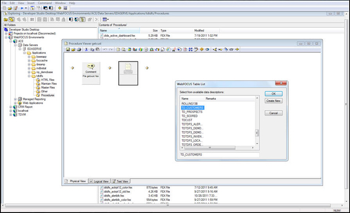Click the TD_CUSTOMERS name input field
This screenshot has width=350, height=213.
[x=220, y=154]
